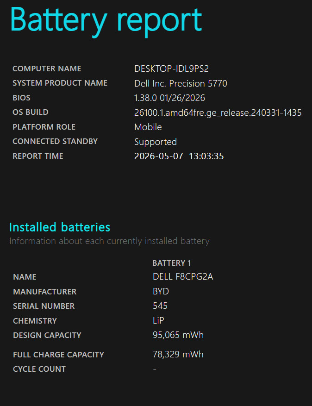Click the SERIAL NUMBER row label
The image size is (312, 406).
tap(44, 306)
